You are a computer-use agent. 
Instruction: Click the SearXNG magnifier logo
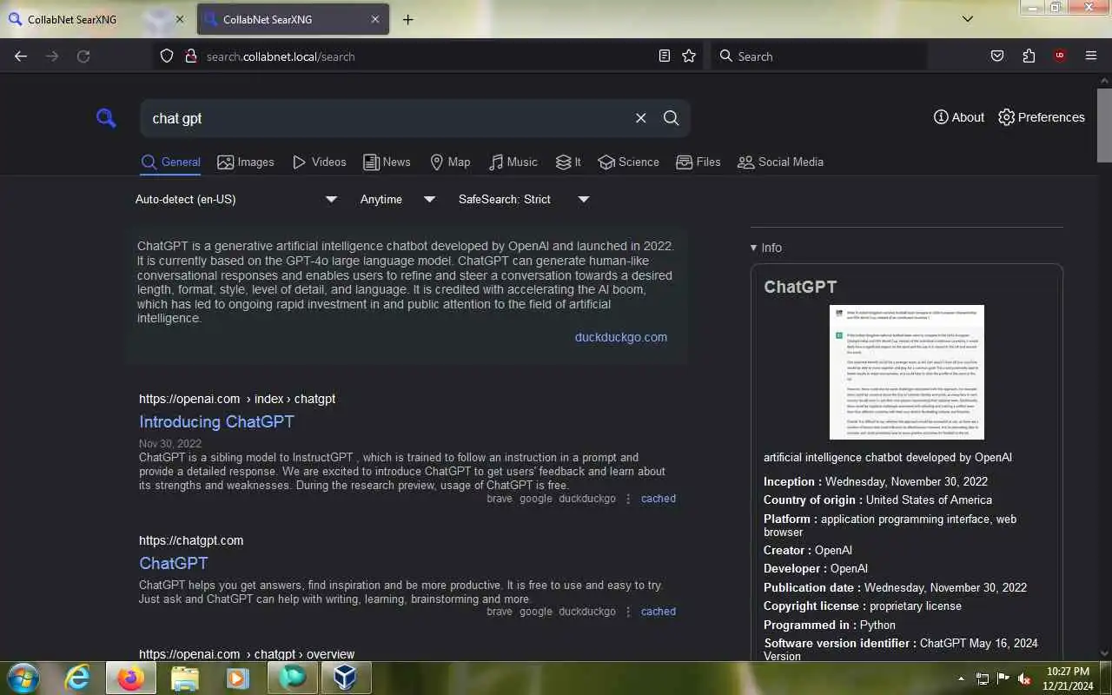[x=106, y=118]
